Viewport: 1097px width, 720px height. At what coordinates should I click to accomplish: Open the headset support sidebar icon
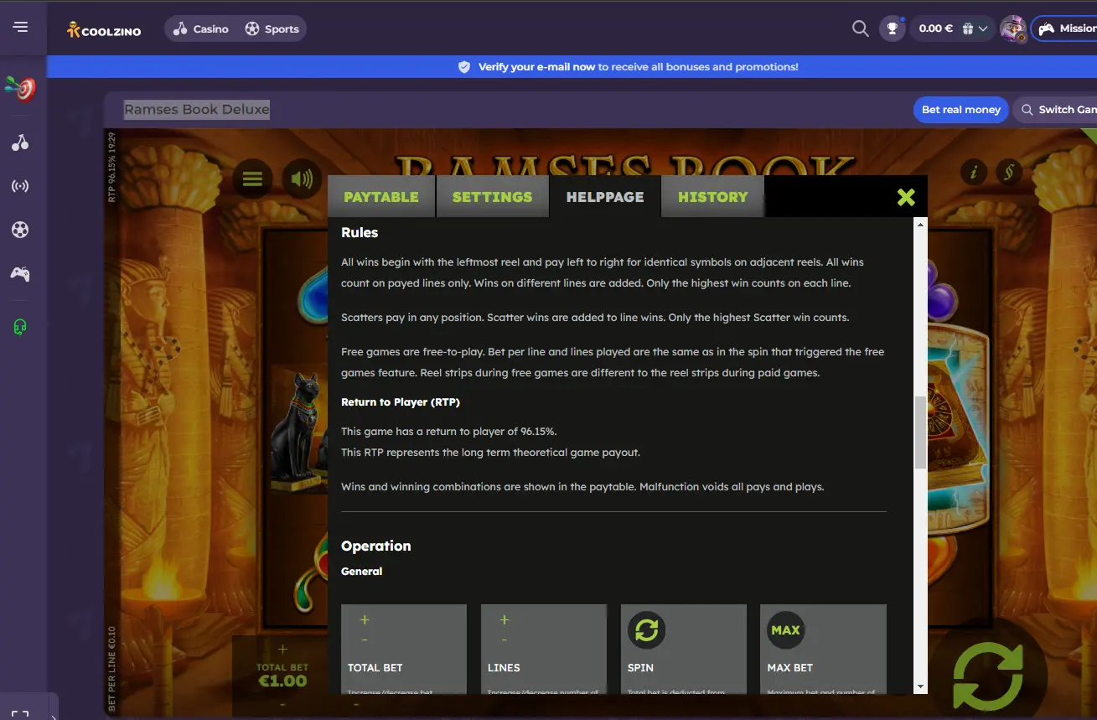20,327
